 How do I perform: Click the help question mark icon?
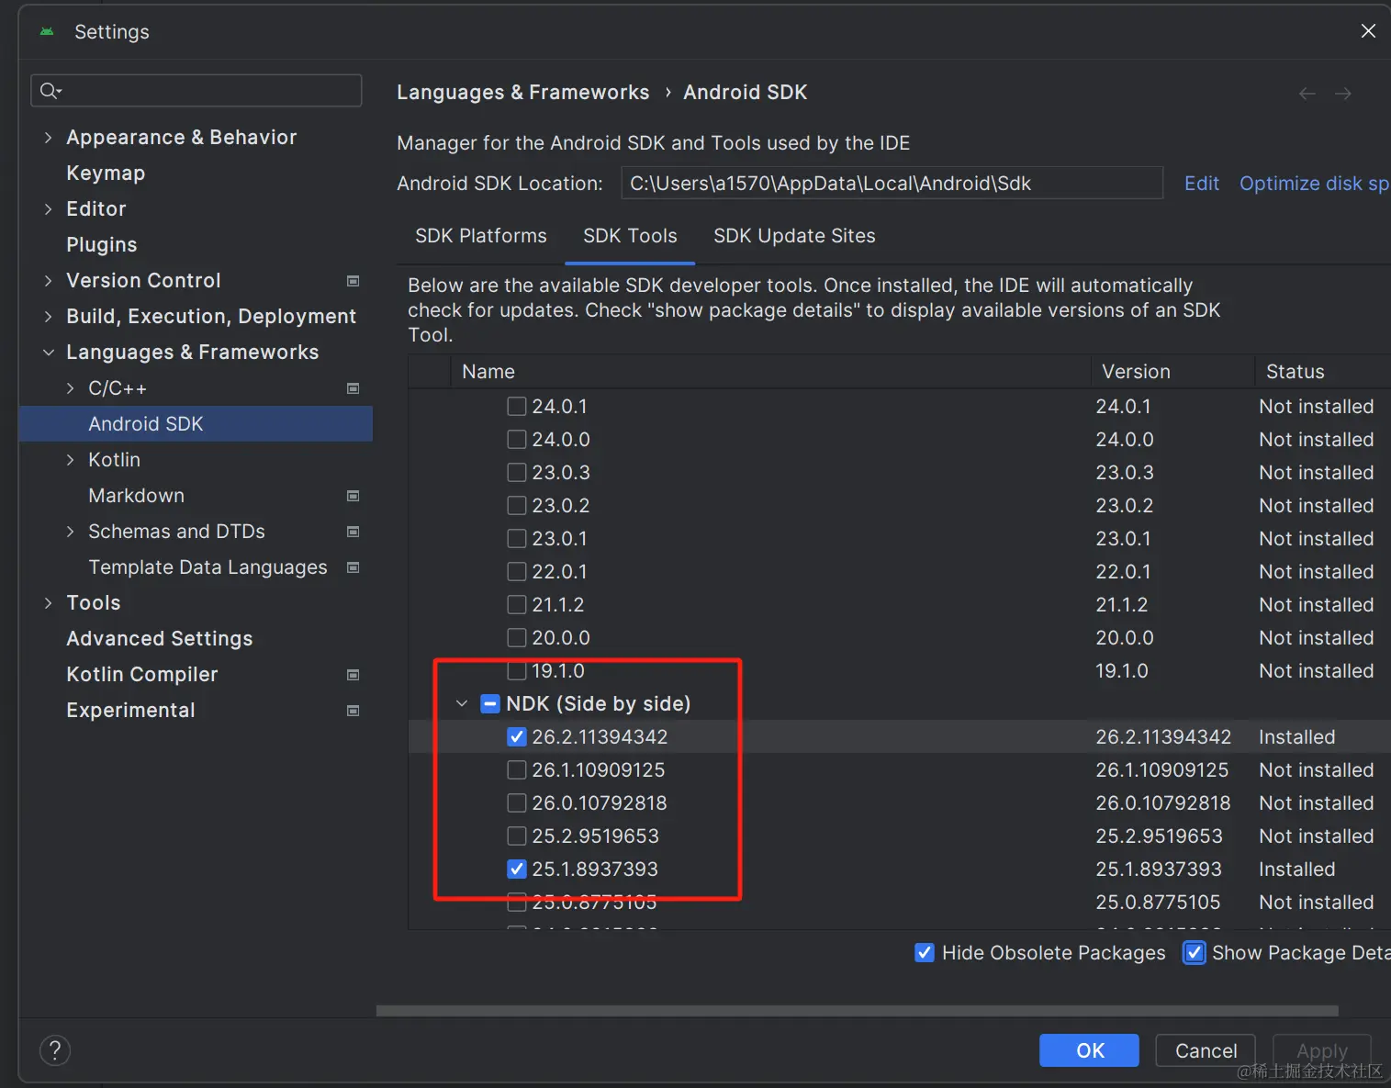(x=54, y=1049)
